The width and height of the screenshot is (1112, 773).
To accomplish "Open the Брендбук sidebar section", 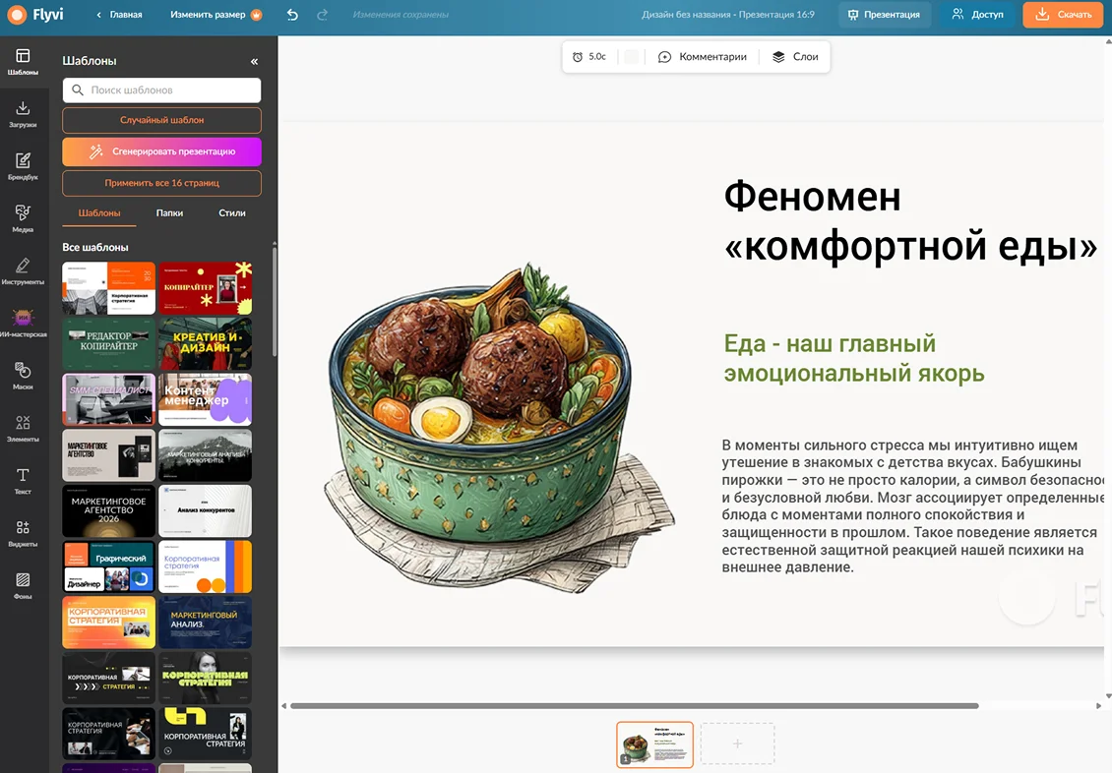I will 23,166.
